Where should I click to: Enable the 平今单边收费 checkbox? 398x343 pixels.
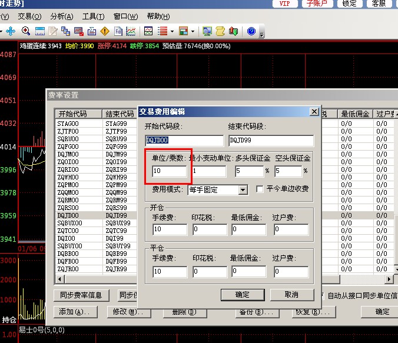pos(260,189)
